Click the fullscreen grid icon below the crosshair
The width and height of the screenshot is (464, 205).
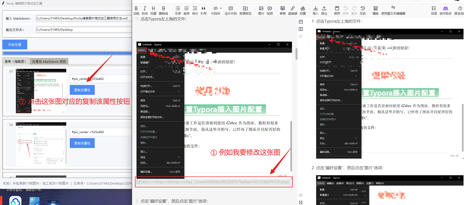point(301,202)
